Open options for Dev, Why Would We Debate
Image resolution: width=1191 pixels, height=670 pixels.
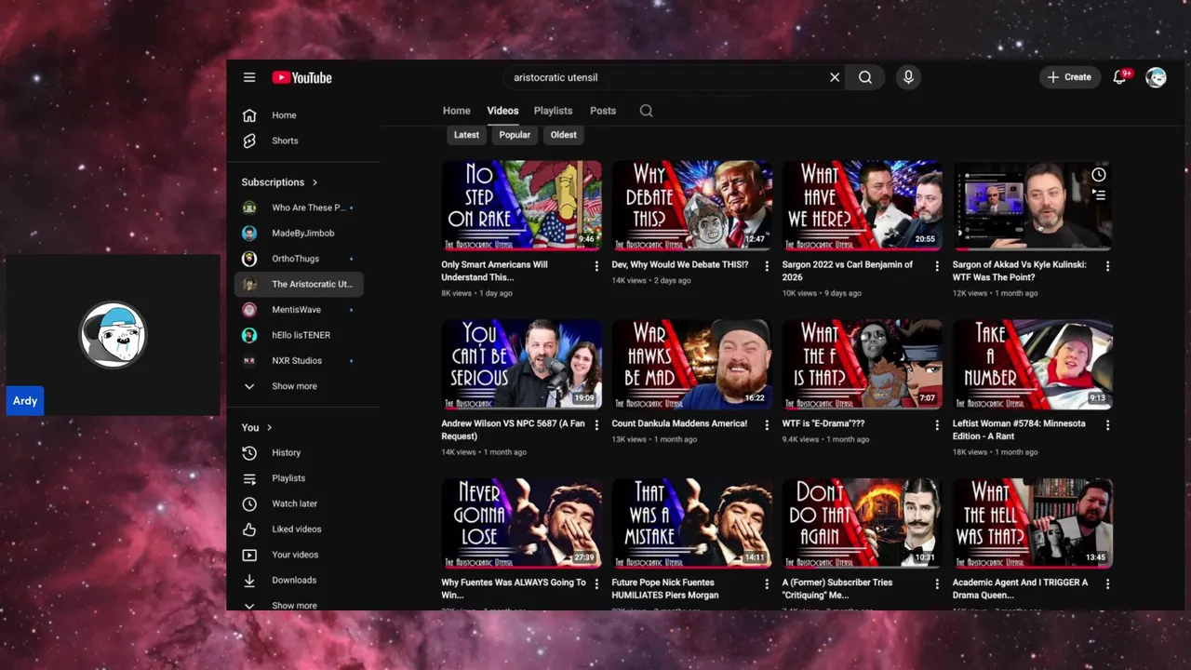click(767, 266)
